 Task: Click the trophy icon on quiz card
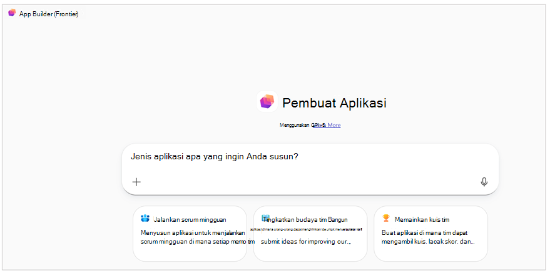point(386,219)
